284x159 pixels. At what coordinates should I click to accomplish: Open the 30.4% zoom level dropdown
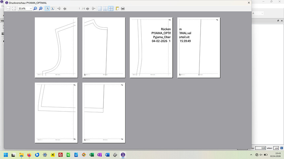[31, 8]
